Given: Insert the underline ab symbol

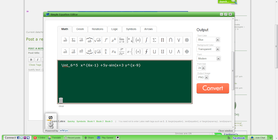Looking at the screenshot, I should click(81, 52).
